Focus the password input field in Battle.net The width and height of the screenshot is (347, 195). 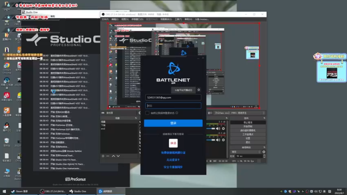(x=173, y=106)
